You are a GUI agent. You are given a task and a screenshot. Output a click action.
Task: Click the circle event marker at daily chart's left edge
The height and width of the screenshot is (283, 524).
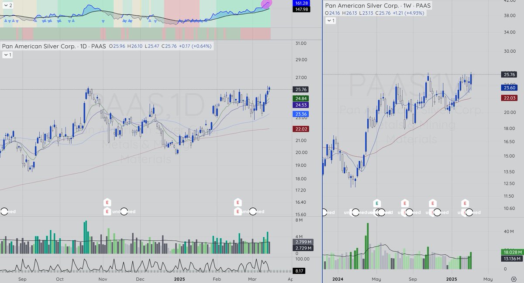click(4, 212)
